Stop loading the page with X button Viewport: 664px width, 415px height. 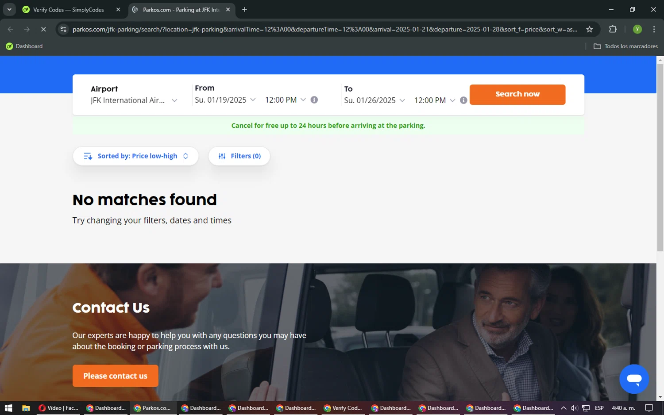click(x=43, y=29)
